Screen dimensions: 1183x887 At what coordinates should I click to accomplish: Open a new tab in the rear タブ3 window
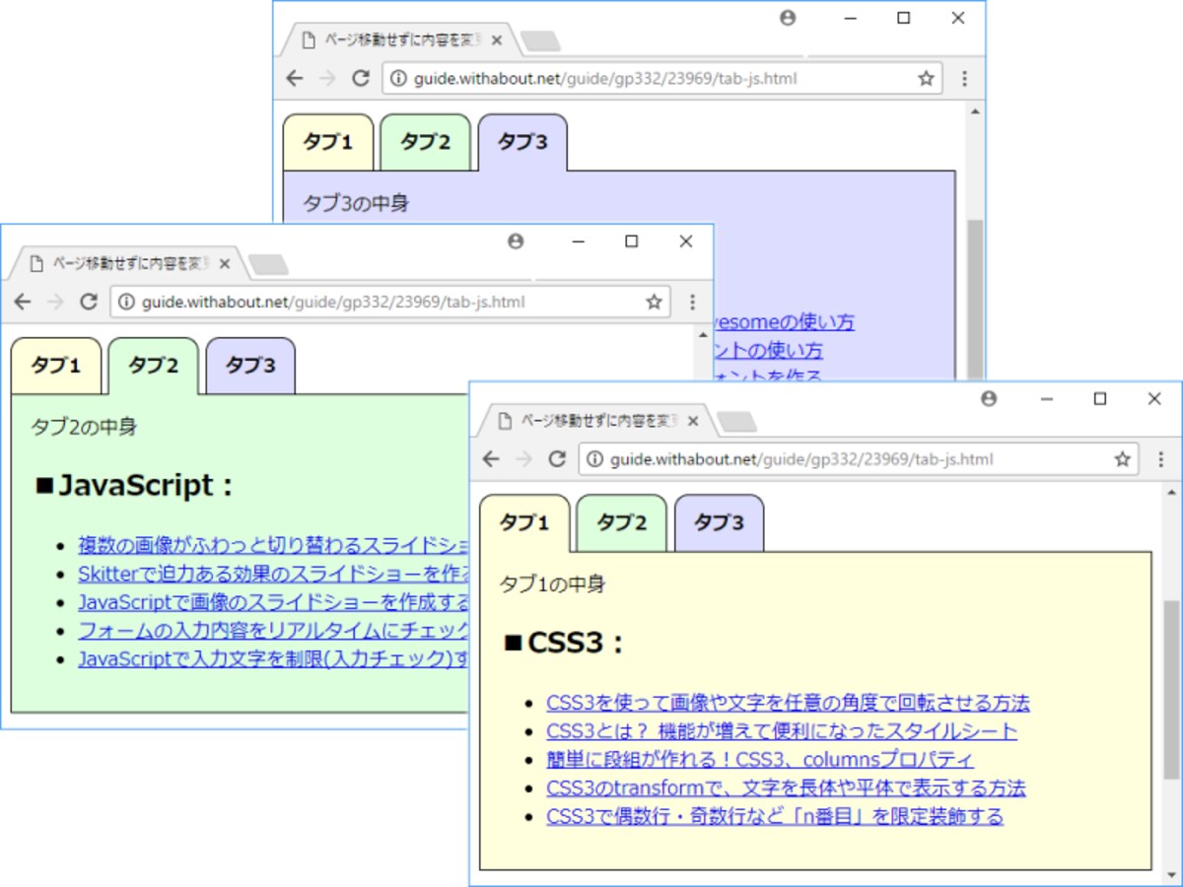coord(540,41)
